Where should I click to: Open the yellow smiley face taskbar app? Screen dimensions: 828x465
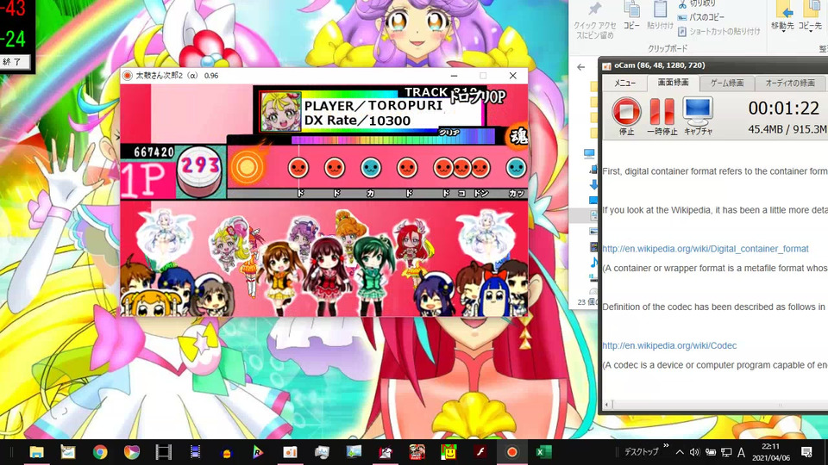coord(448,452)
